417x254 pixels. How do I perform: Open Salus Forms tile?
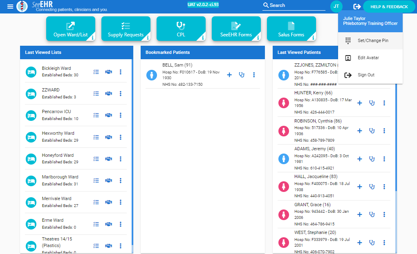pos(291,29)
